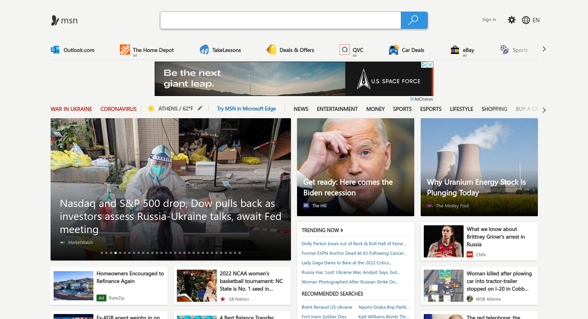Image resolution: width=588 pixels, height=319 pixels.
Task: Click the U.S. Space Force banner ad
Action: click(x=294, y=79)
